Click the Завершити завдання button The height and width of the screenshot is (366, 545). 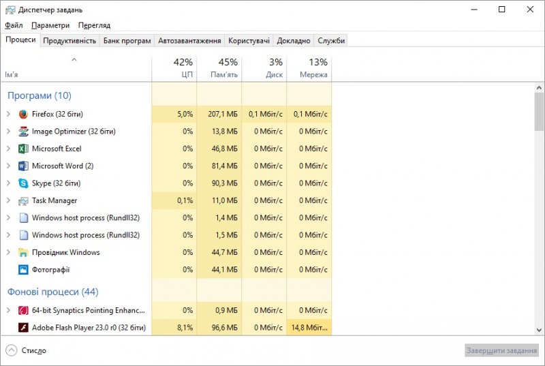(501, 350)
